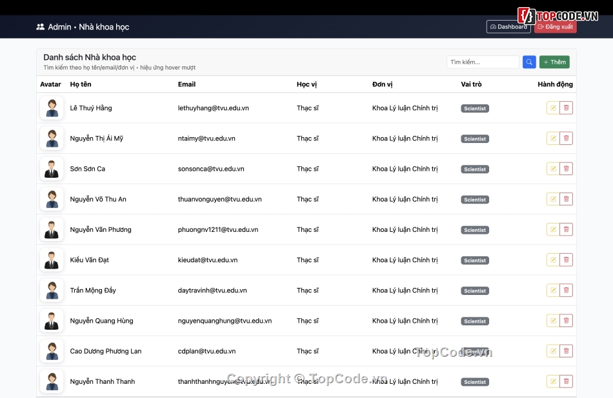Click the Hành động column header
The width and height of the screenshot is (613, 398).
coord(555,84)
